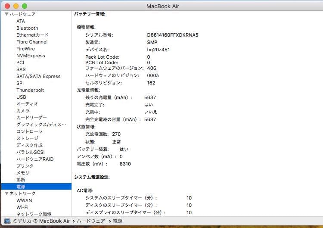Click the 機種情報 section label
Image resolution: width=323 pixels, height=228 pixels.
(86, 28)
